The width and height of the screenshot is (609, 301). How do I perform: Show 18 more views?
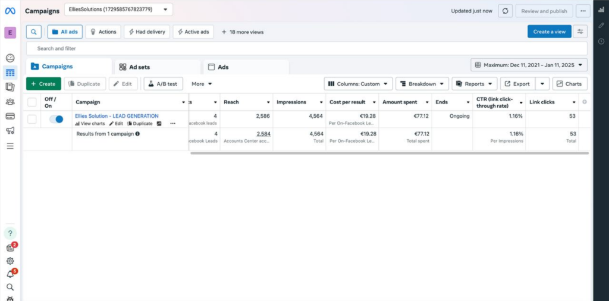pos(243,32)
